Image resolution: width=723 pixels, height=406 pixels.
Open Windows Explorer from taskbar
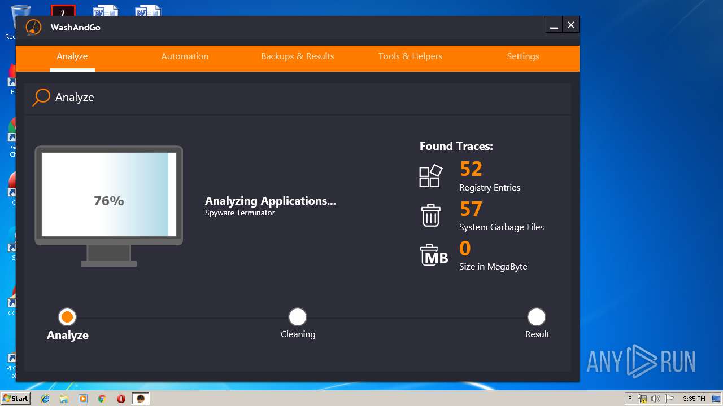point(64,399)
